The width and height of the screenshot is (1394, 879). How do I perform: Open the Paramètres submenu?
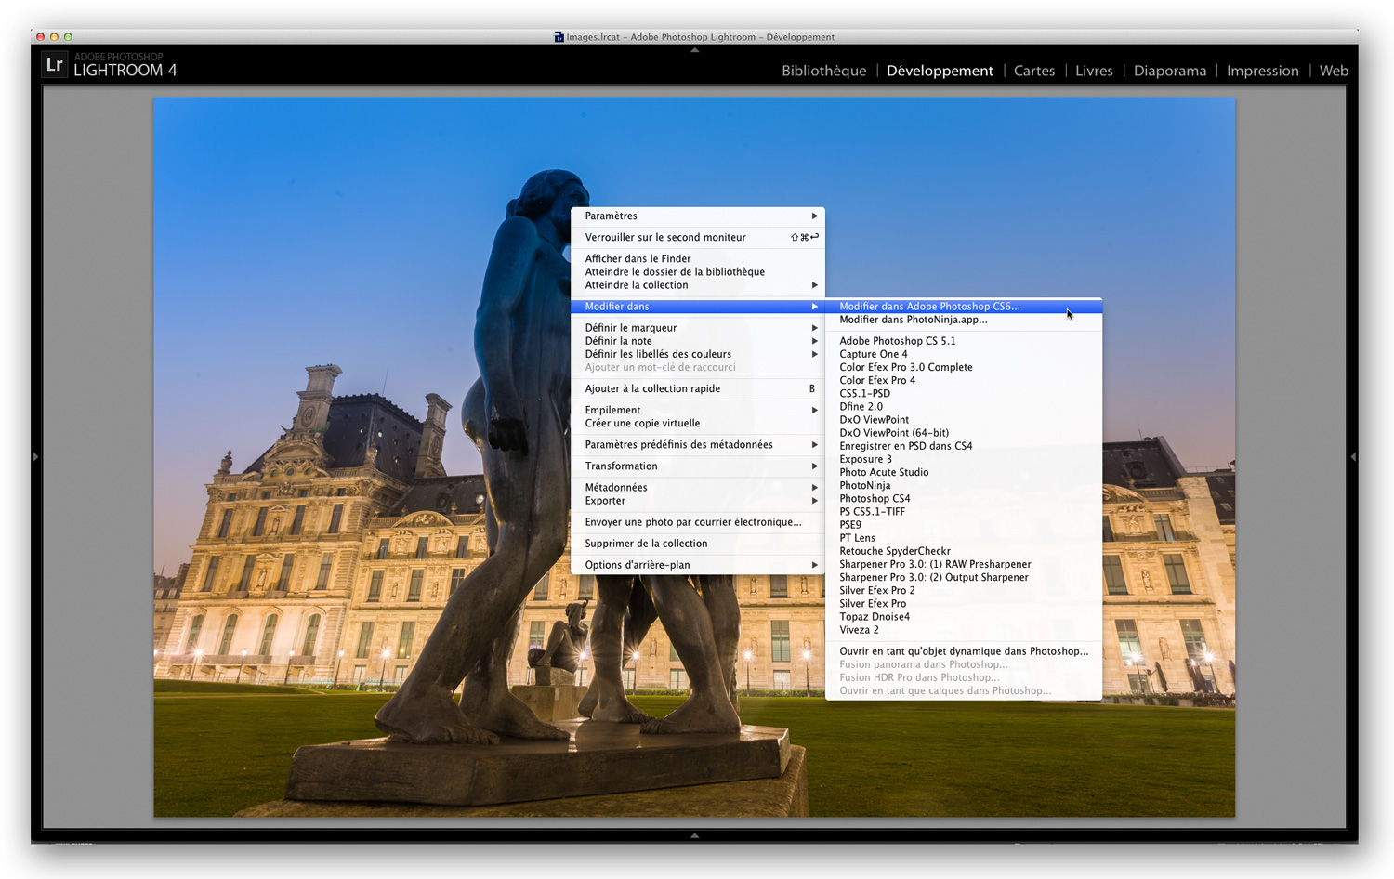[698, 216]
